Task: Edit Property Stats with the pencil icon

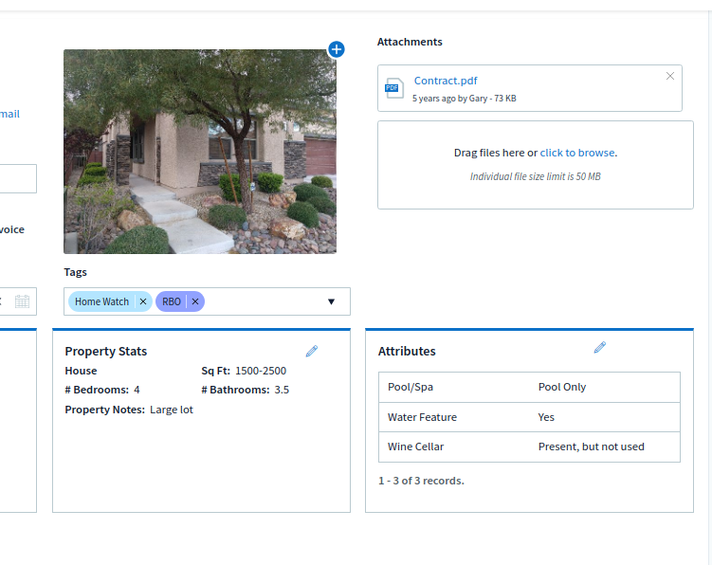Action: pos(312,351)
